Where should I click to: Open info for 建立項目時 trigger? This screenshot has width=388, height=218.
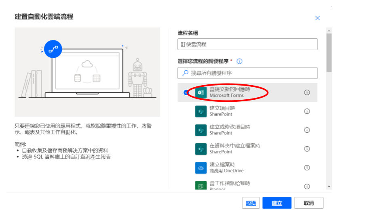click(307, 111)
